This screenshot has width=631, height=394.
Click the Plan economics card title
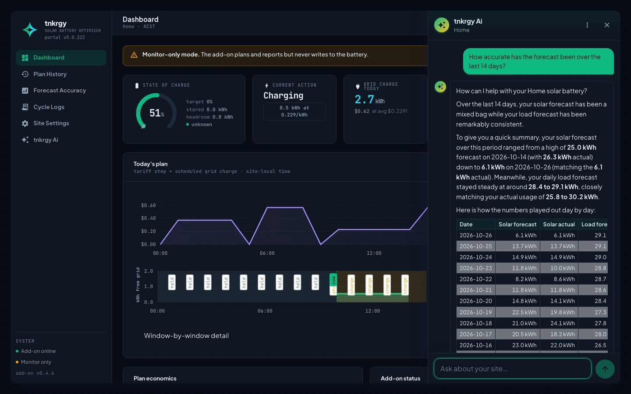click(x=155, y=379)
